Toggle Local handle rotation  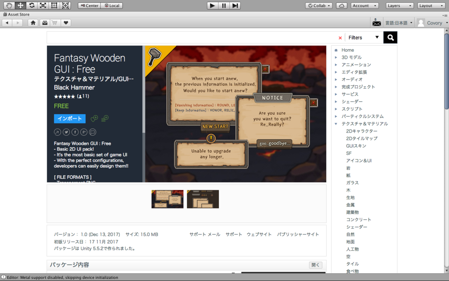coord(112,5)
